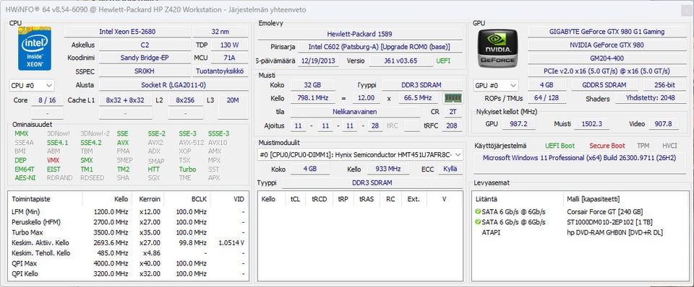This screenshot has height=287, width=694.
Task: Click the Tuotantoyksikkö field
Action: [220, 71]
